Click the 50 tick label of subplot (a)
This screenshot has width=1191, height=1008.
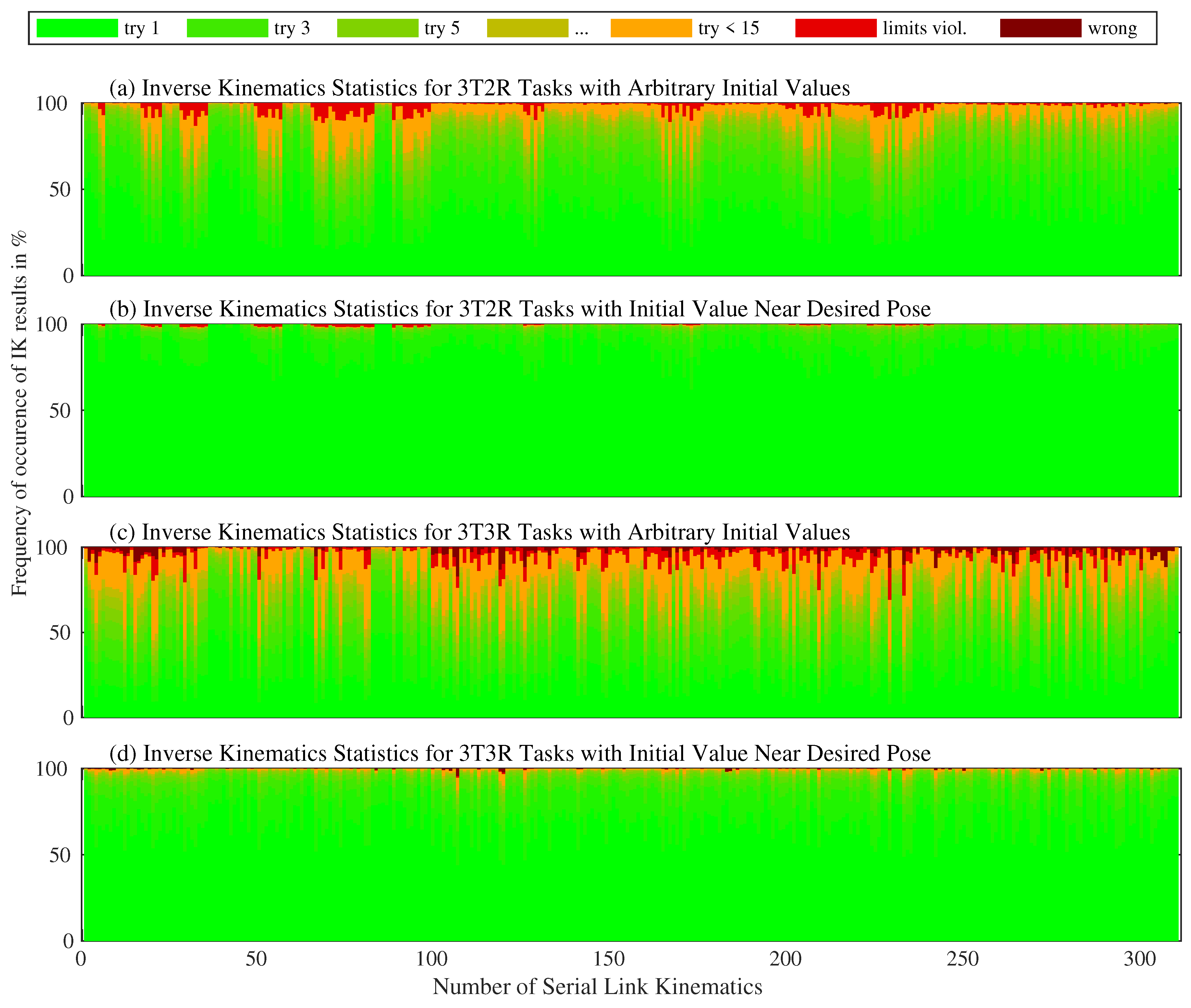coord(59,190)
